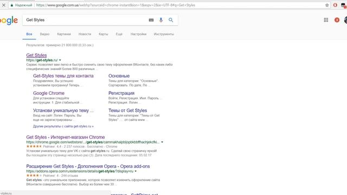Switch to the Картинки tab
Viewport: 347px width, 195px height.
coord(64,34)
